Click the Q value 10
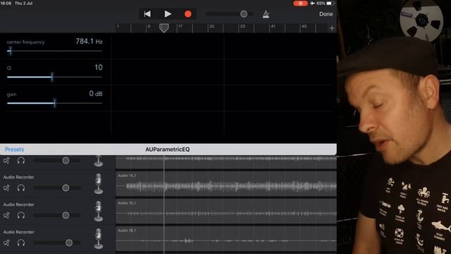Viewport: 451px width, 254px height. coord(99,68)
